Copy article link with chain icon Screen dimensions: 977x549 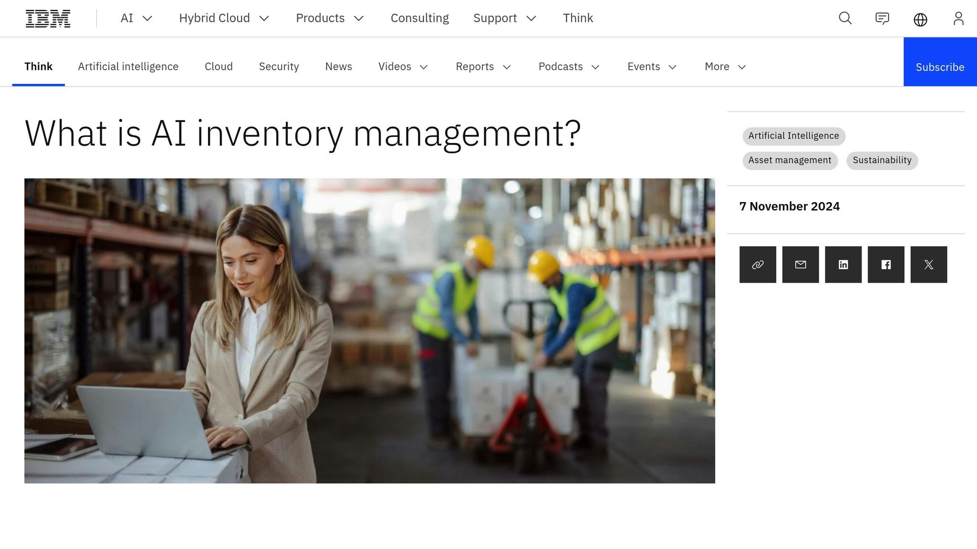coord(758,264)
